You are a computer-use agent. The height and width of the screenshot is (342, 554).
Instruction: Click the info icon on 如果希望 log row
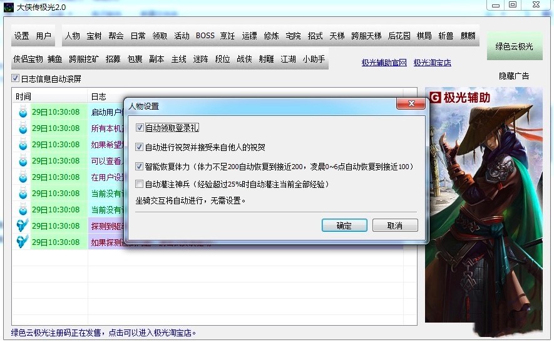[x=23, y=145]
